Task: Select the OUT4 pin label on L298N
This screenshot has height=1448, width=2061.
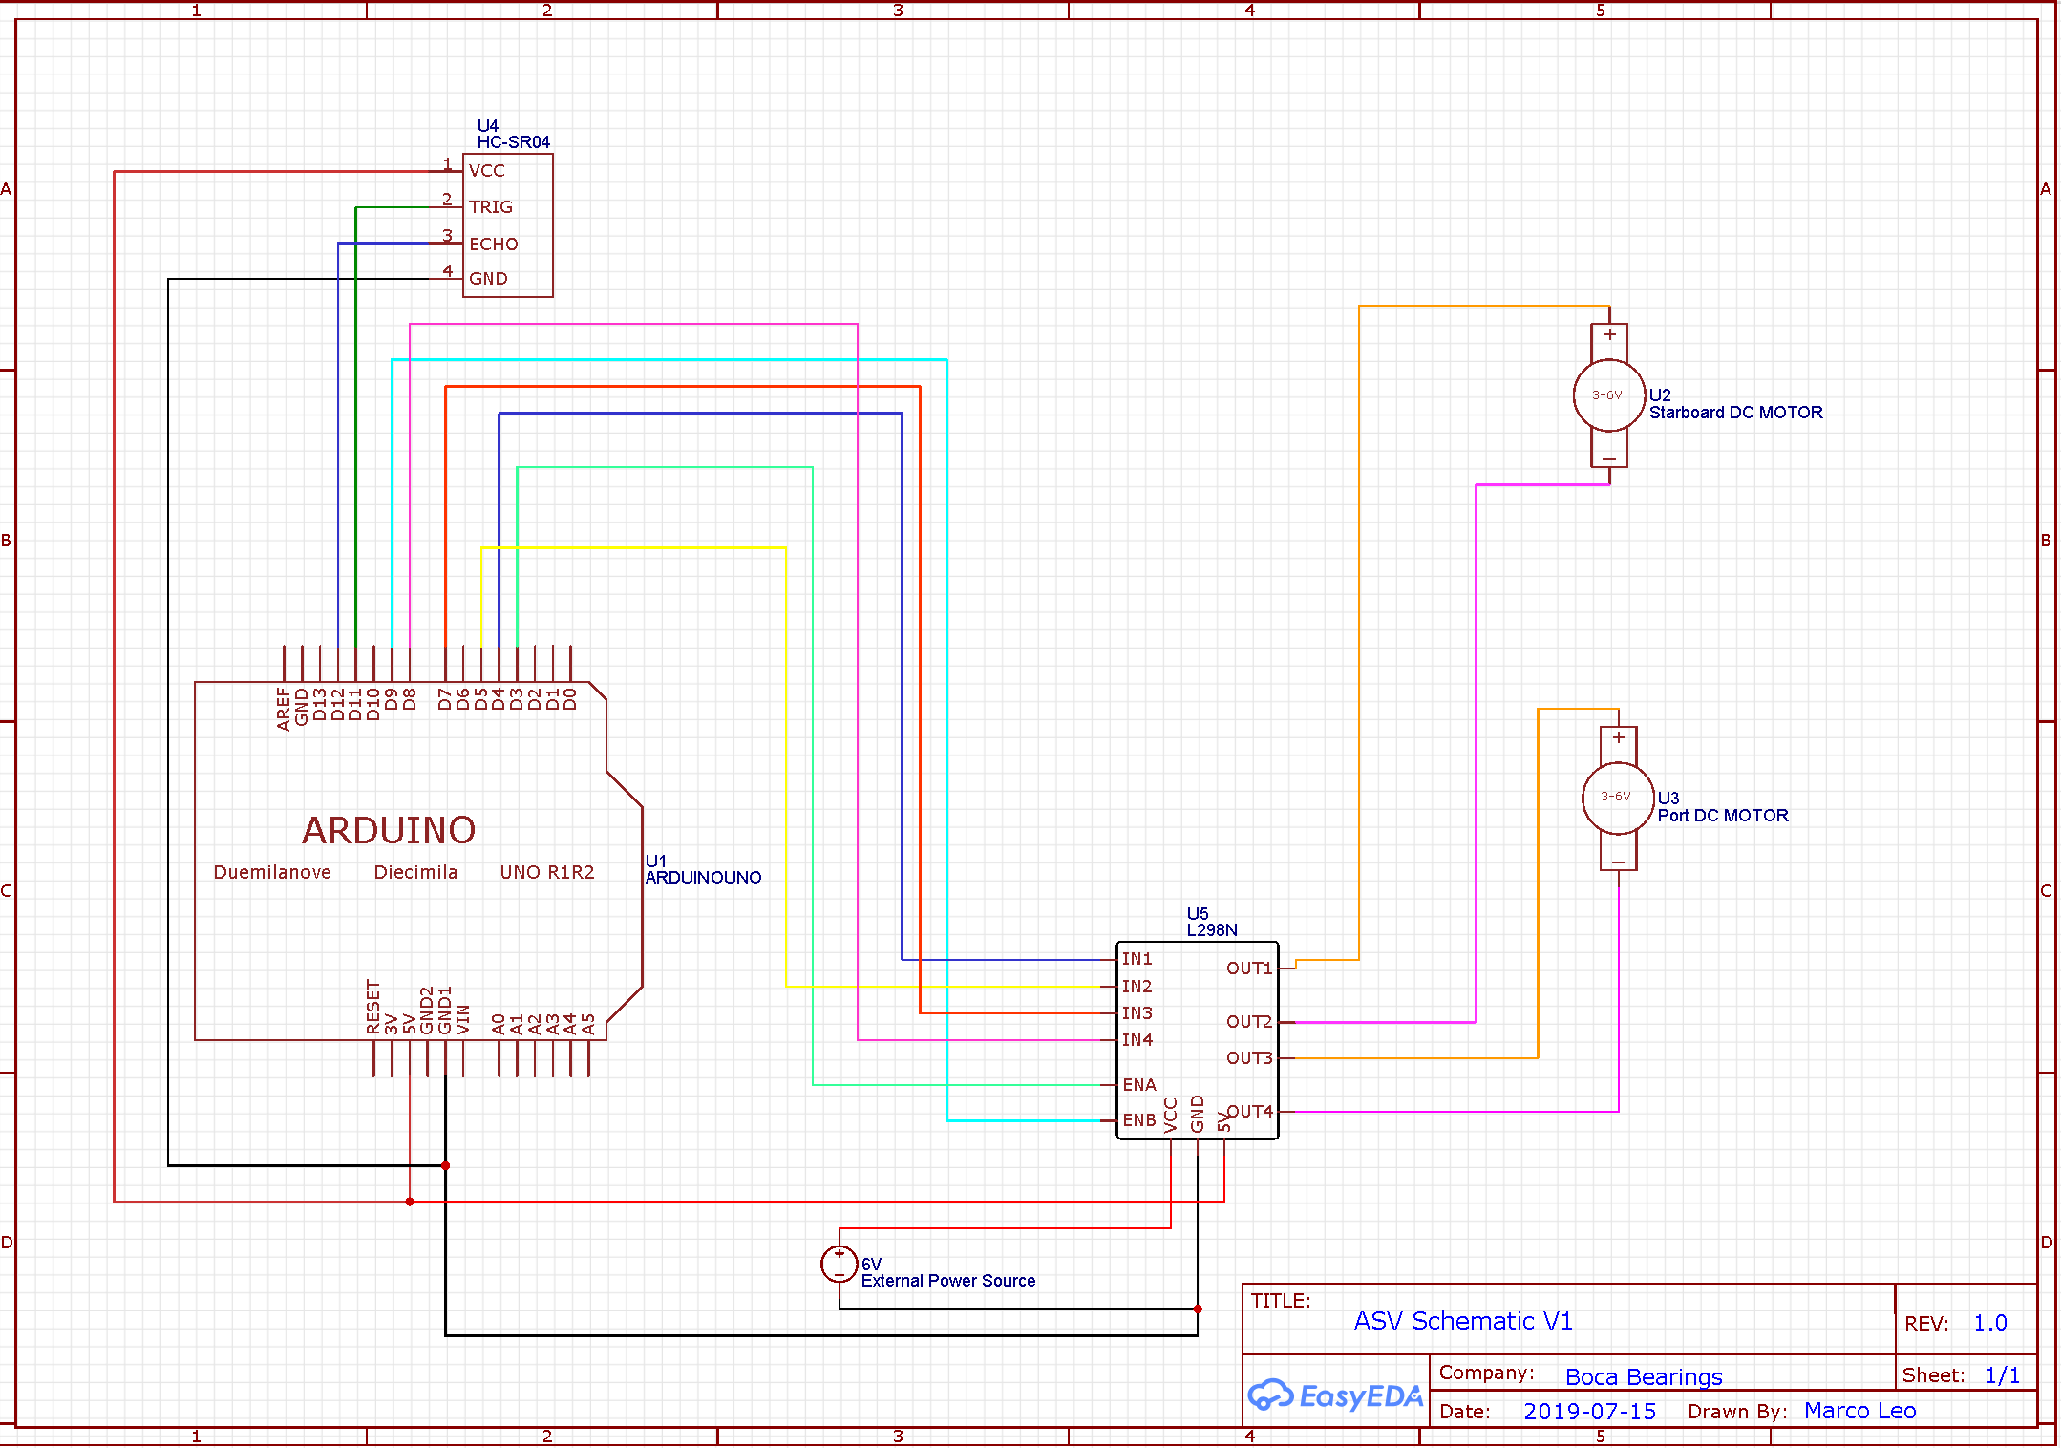Action: (1249, 1111)
